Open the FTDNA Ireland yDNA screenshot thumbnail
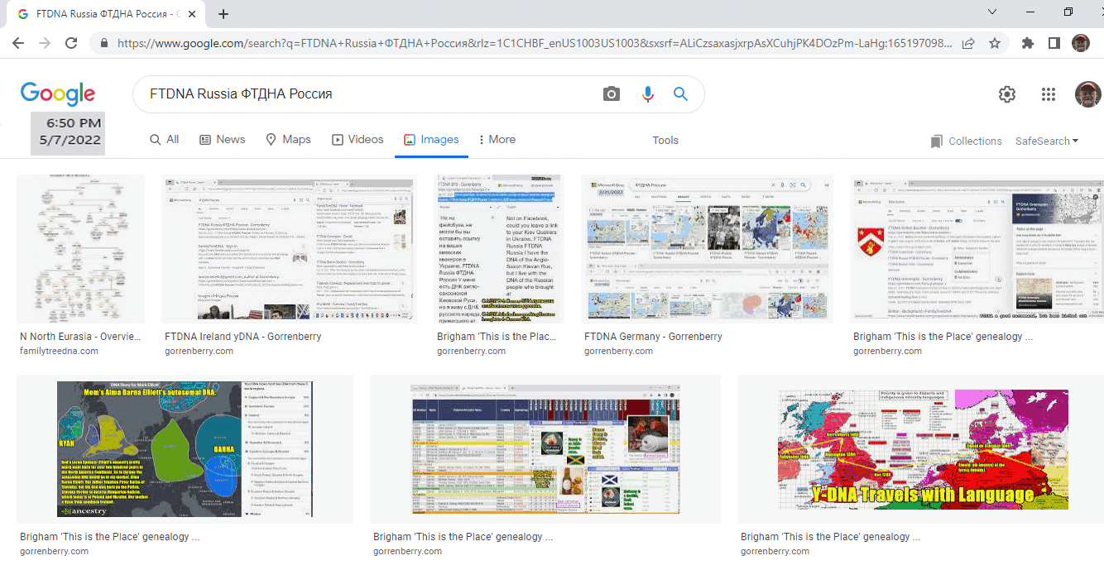1104x570 pixels. (287, 249)
